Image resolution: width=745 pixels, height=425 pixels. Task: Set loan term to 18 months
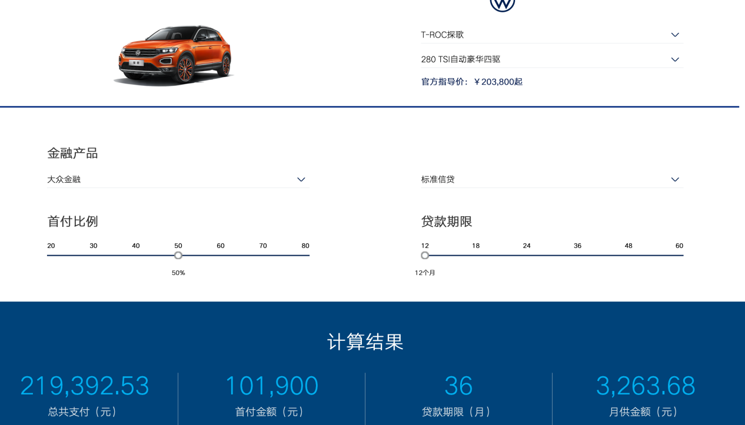click(475, 246)
